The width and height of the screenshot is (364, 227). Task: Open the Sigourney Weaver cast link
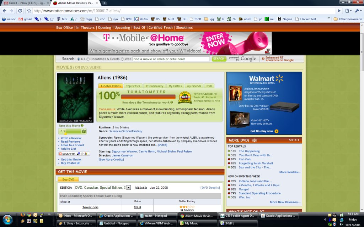click(x=124, y=151)
